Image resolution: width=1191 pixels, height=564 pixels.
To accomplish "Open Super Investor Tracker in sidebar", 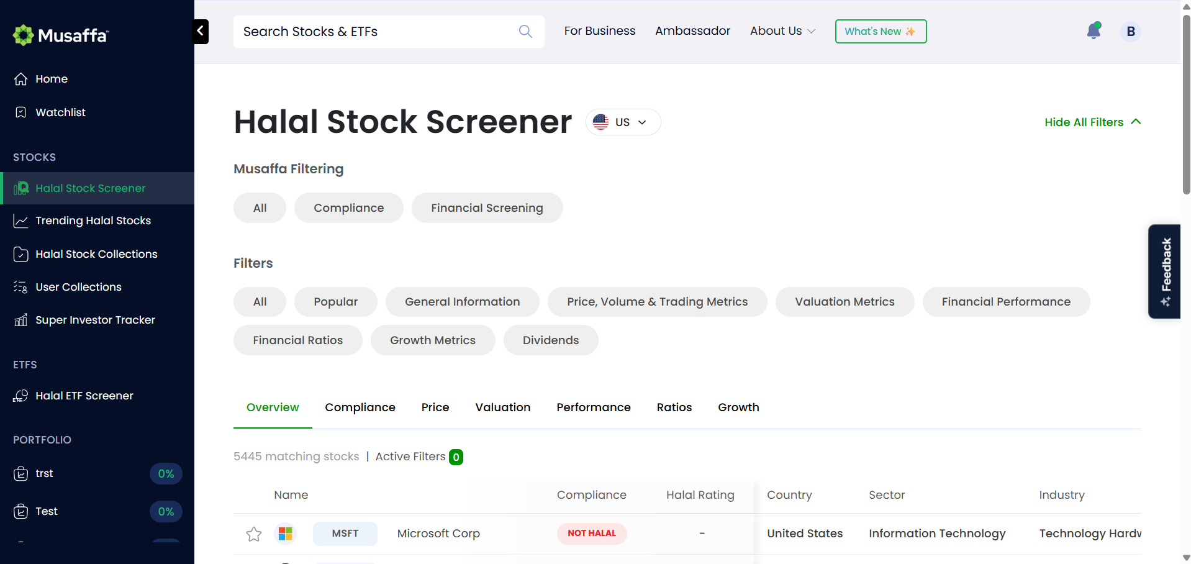I will click(95, 320).
